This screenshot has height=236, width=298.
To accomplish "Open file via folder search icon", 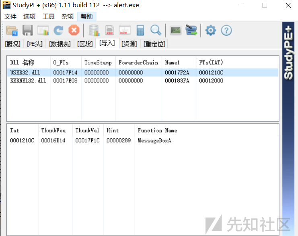I will tap(12, 31).
